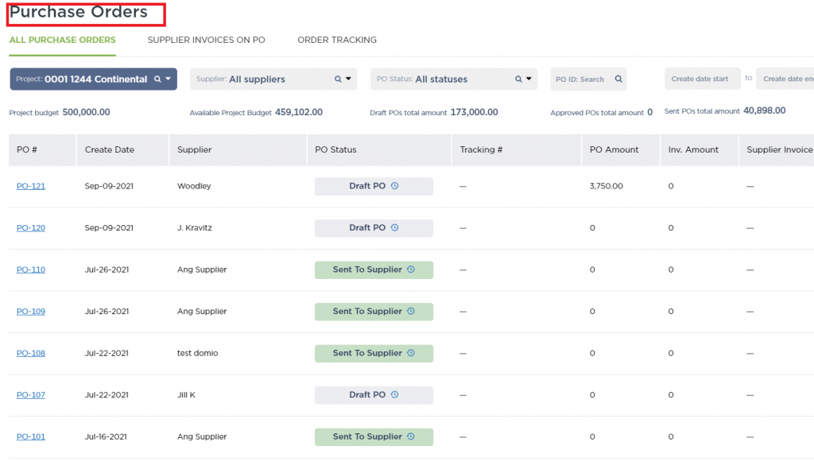Select the All Purchase Orders tab
This screenshot has height=465, width=814.
62,40
